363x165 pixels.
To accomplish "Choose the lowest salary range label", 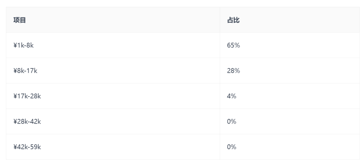I will pyautogui.click(x=24, y=45).
